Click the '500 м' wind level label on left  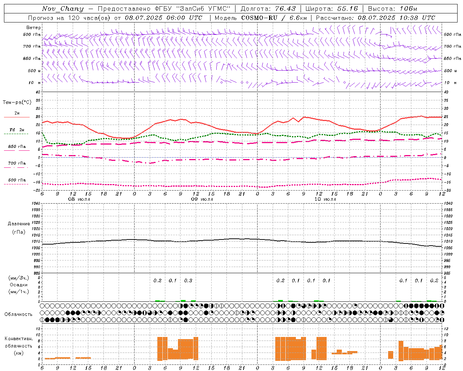pyautogui.click(x=35, y=71)
